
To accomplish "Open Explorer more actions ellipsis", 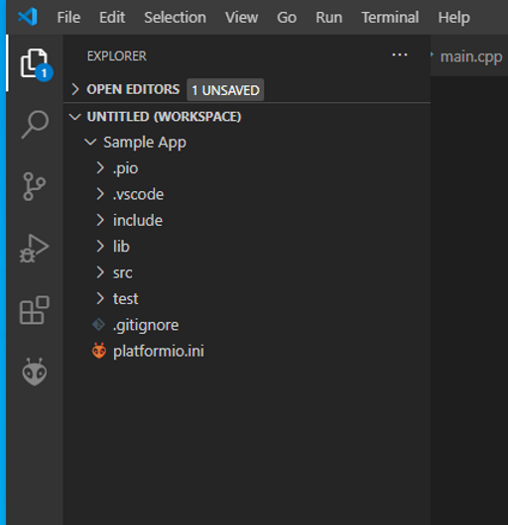I will pyautogui.click(x=400, y=54).
